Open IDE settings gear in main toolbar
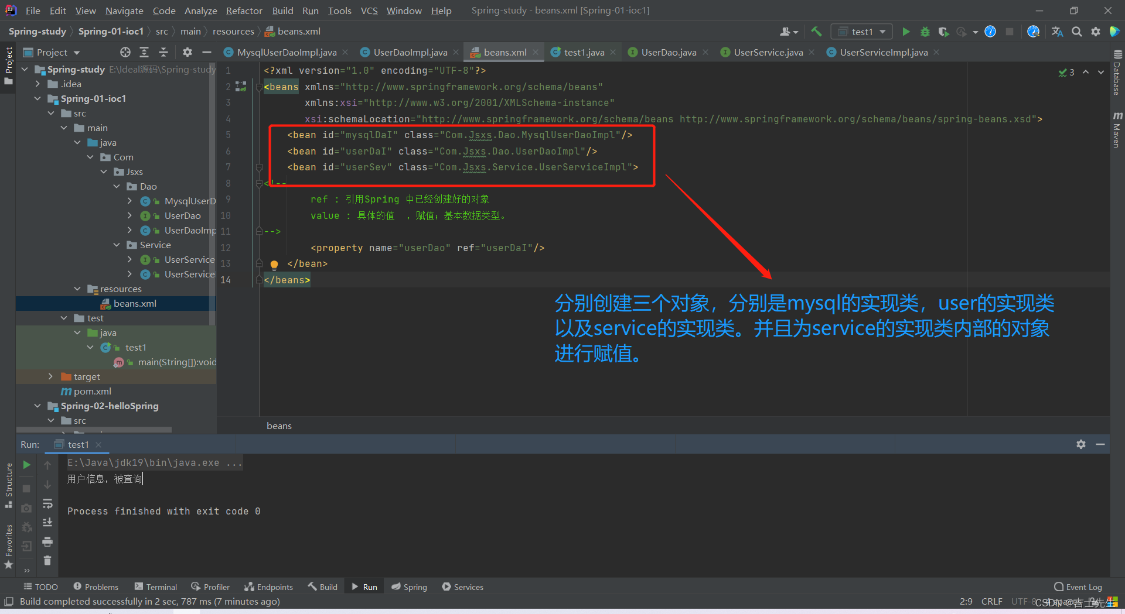 [1096, 32]
